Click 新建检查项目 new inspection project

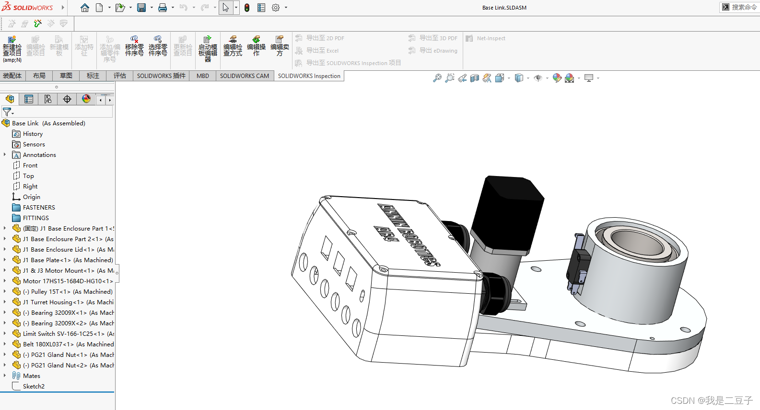pyautogui.click(x=12, y=49)
